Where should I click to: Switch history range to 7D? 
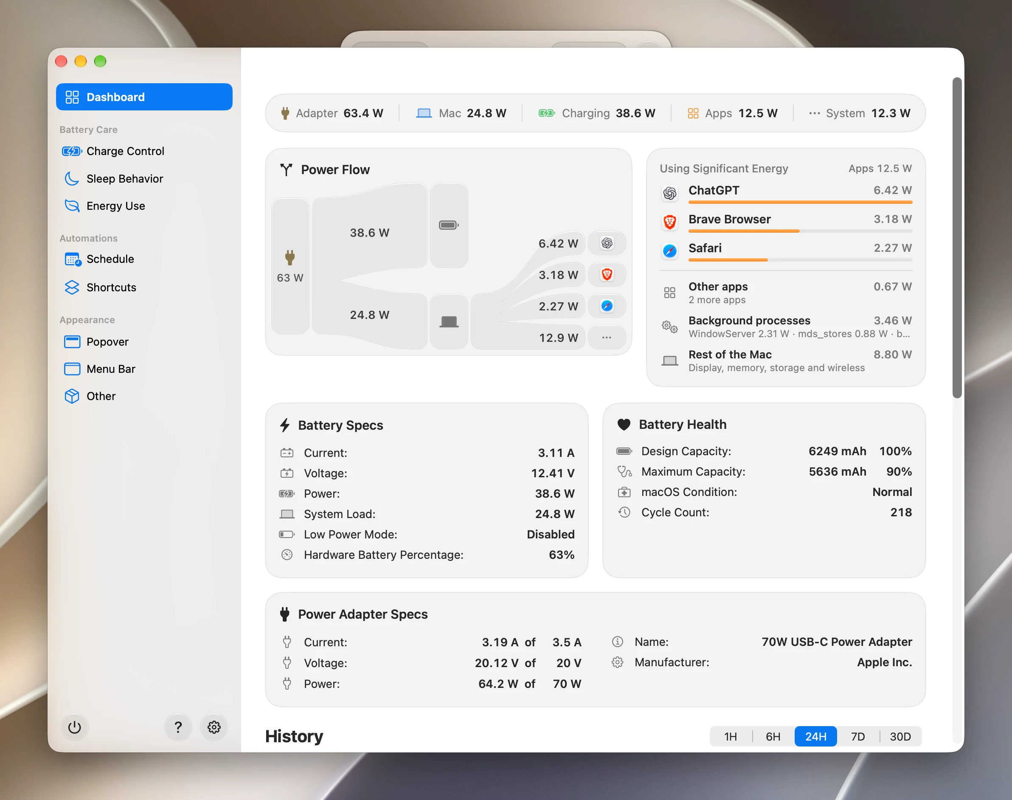coord(858,736)
